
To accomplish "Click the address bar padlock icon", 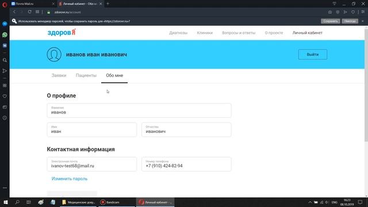I will point(48,12).
